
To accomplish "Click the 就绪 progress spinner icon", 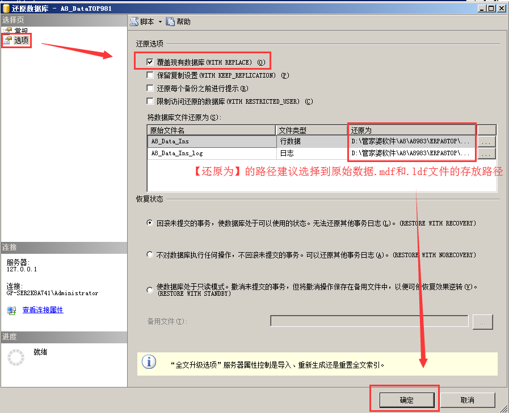I will click(17, 356).
